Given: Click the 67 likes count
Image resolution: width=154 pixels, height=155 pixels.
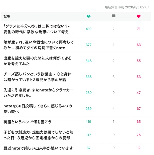Looking at the screenshot, I should point(139,109).
